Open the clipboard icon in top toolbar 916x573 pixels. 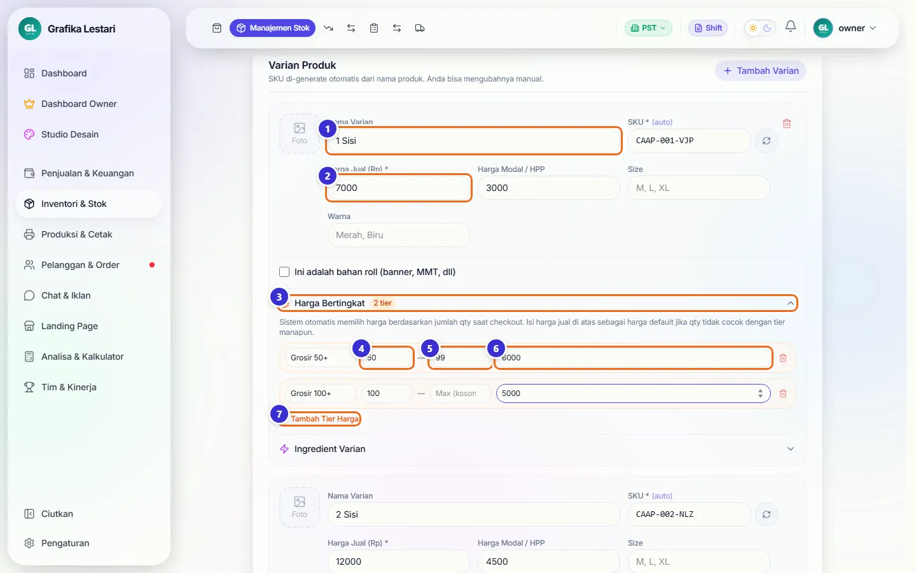374,28
